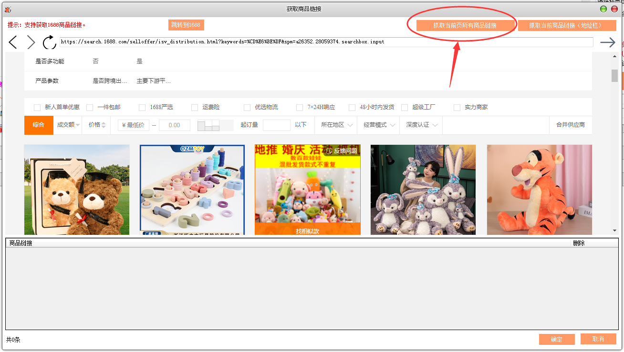Expand the 经营模式 dropdown
The height and width of the screenshot is (352, 624).
[379, 125]
